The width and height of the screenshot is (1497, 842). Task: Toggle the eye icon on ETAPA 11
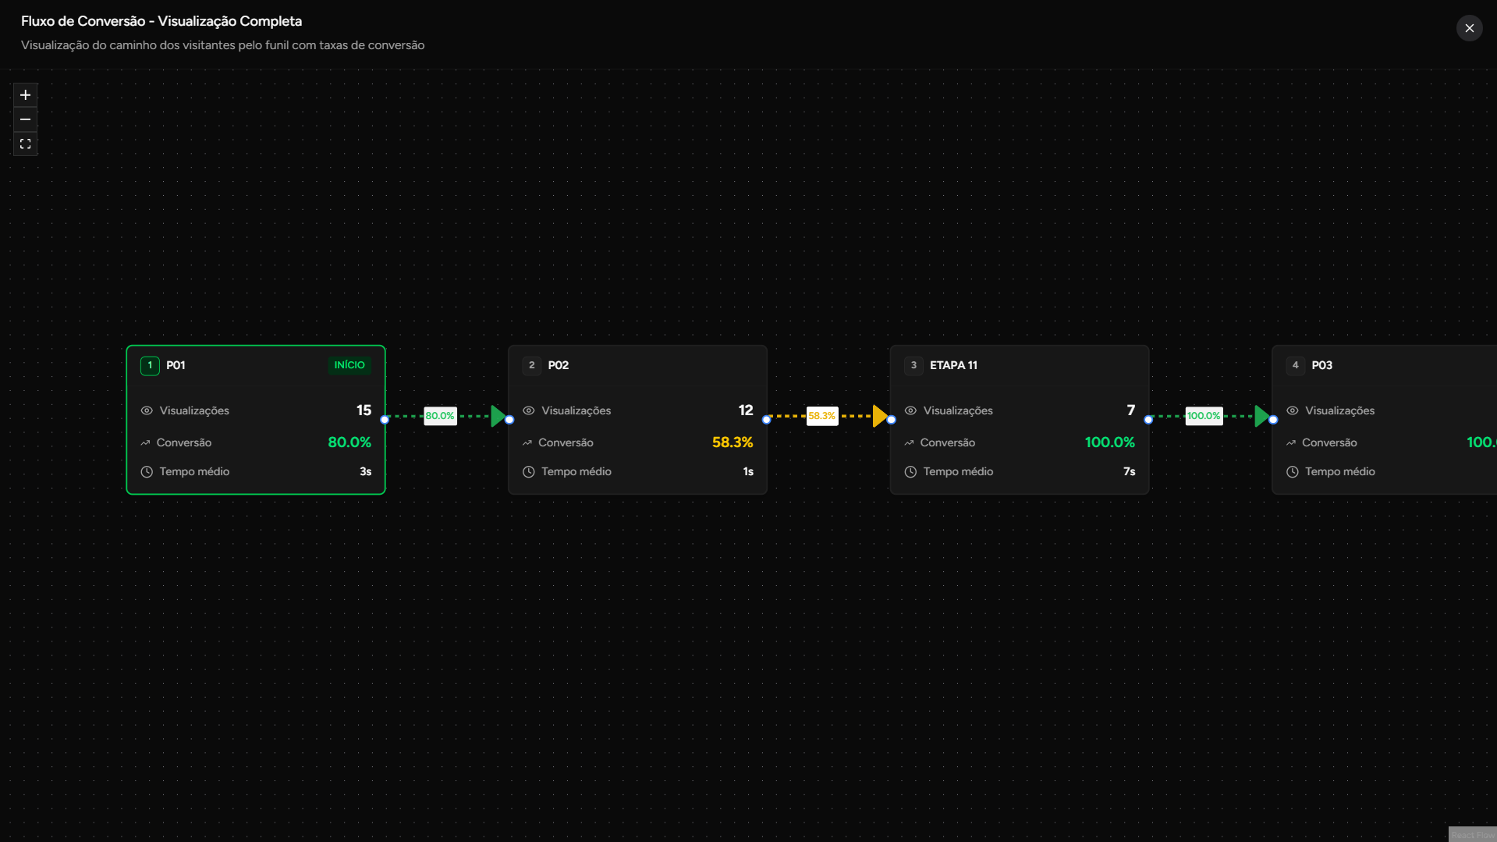coord(910,410)
